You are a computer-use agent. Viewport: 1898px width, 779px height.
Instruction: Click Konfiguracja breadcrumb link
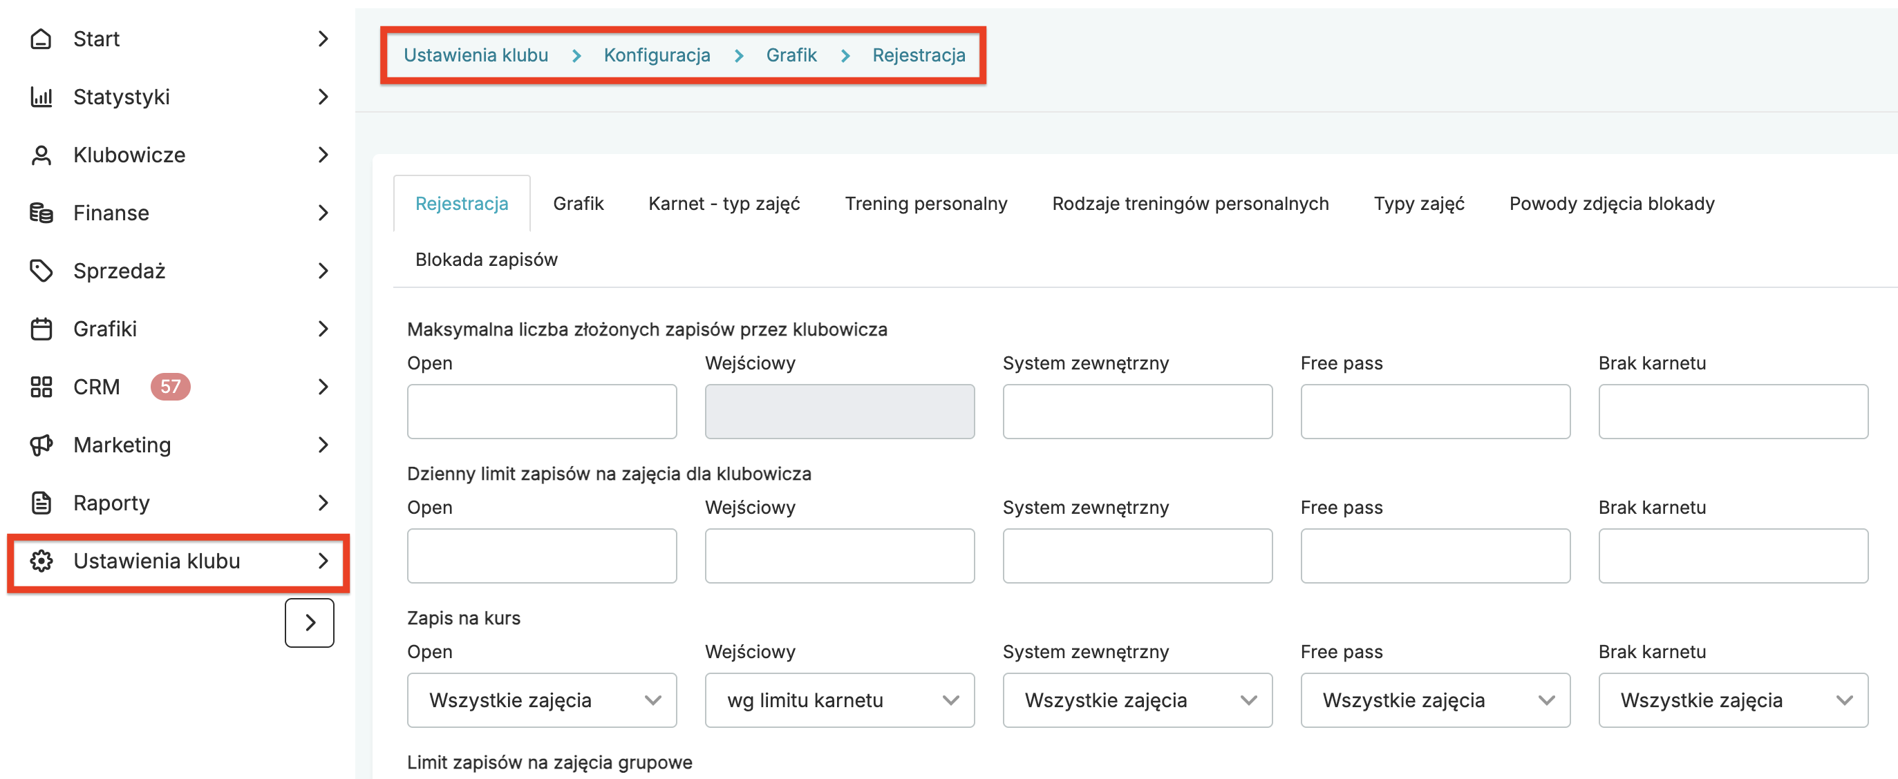[657, 55]
